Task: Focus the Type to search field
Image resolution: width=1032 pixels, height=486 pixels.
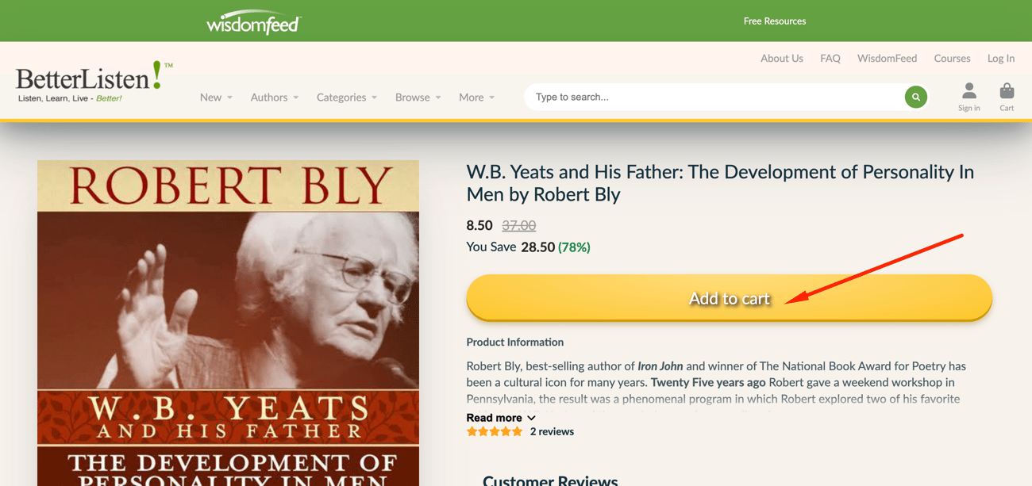Action: pos(714,97)
